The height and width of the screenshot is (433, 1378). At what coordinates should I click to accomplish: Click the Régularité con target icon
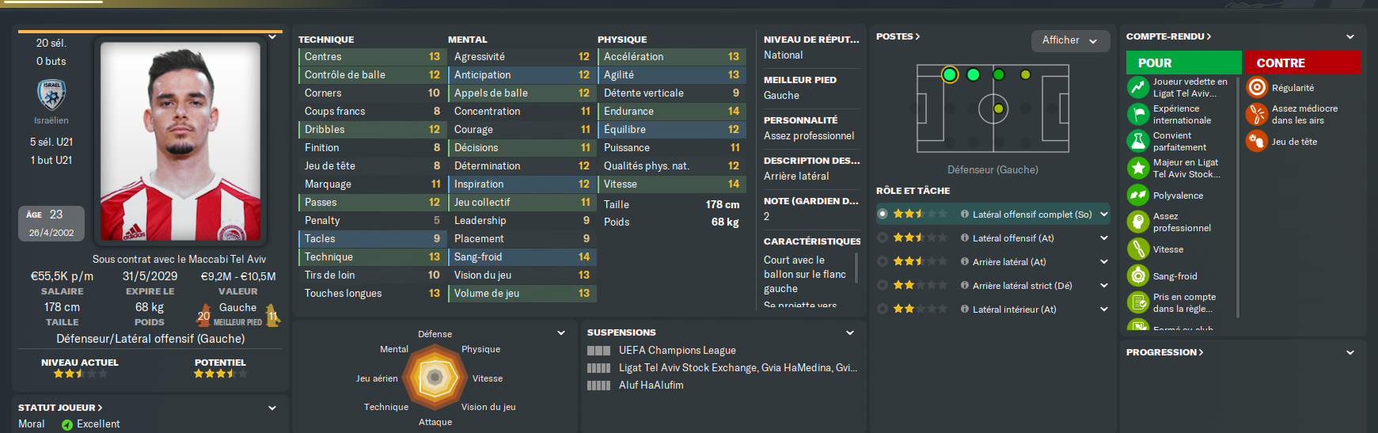[x=1257, y=88]
